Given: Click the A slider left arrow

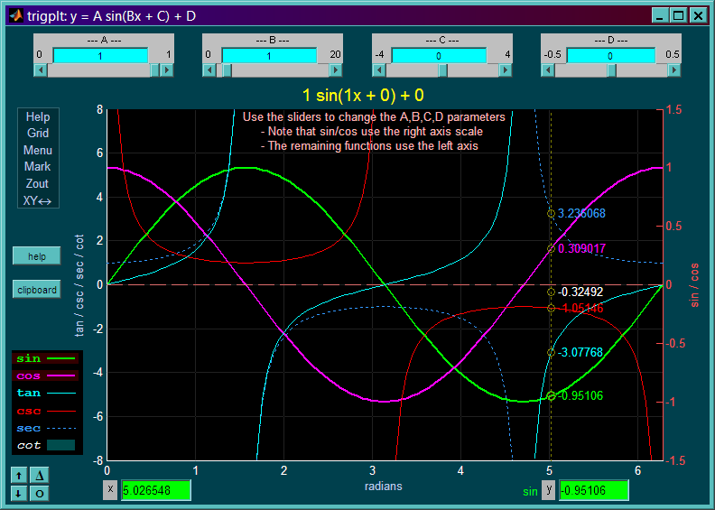Looking at the screenshot, I should pos(41,70).
